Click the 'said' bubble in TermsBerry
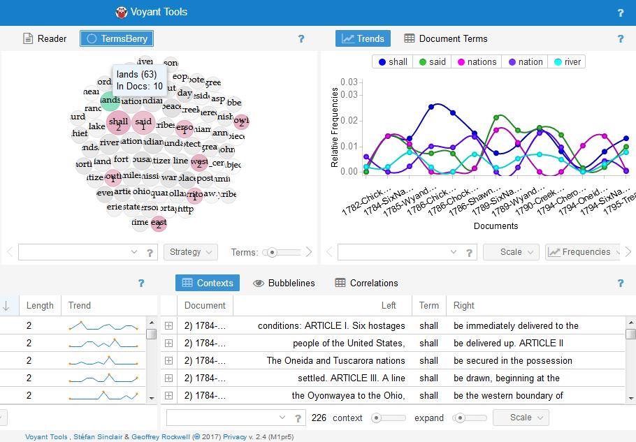The height and width of the screenshot is (442, 636). click(143, 123)
